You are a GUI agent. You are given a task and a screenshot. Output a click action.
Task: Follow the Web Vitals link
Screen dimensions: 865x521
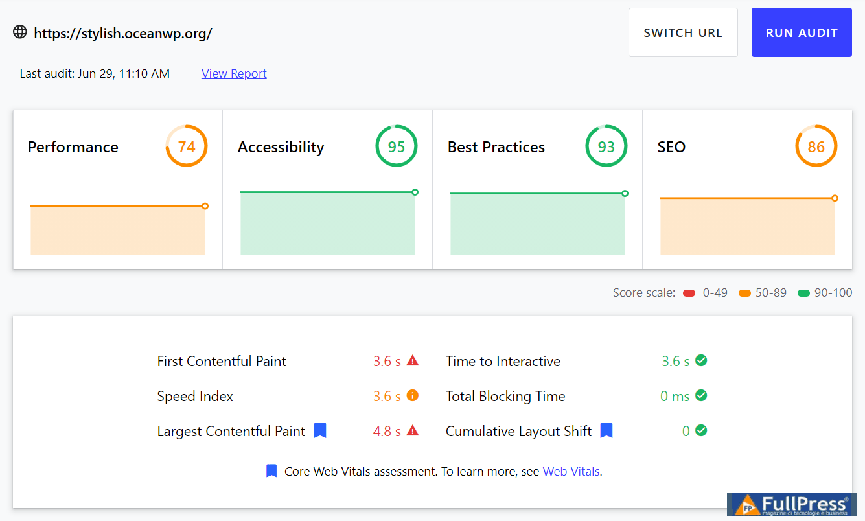click(571, 472)
